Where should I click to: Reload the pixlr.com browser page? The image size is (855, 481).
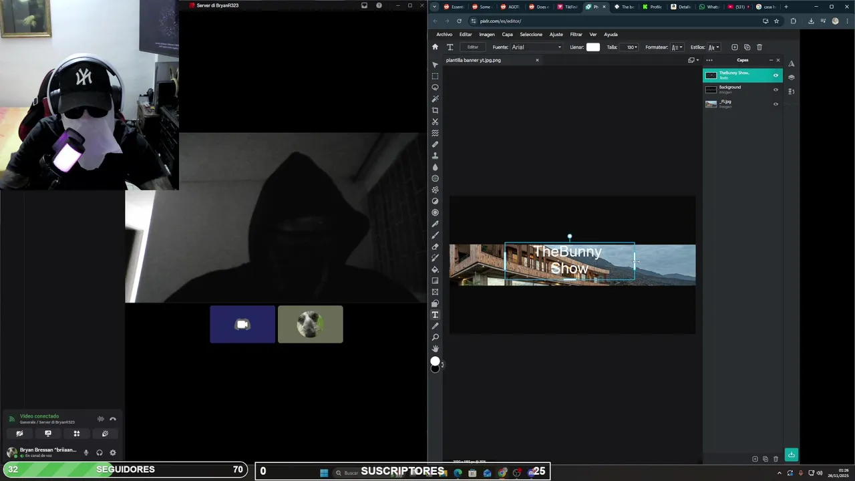pyautogui.click(x=459, y=21)
